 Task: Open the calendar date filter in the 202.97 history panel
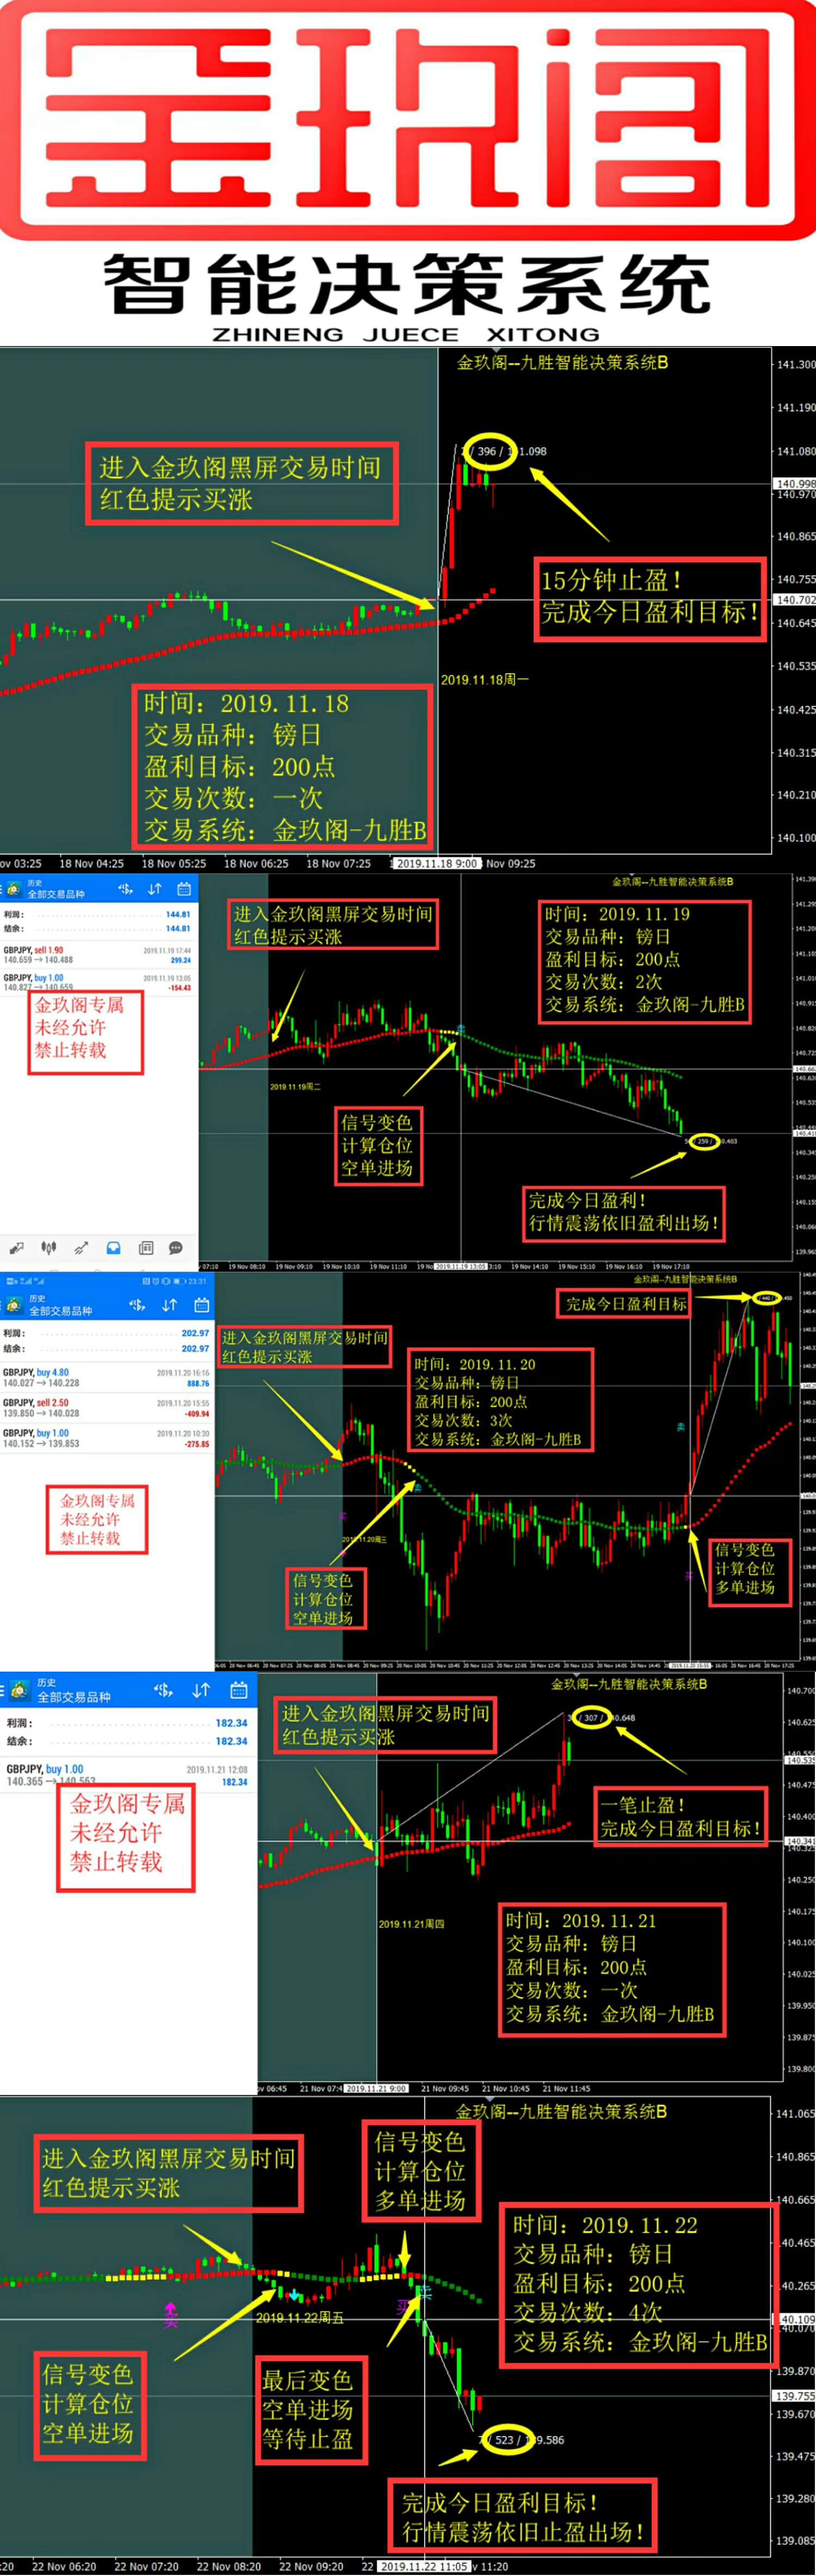pyautogui.click(x=201, y=1305)
